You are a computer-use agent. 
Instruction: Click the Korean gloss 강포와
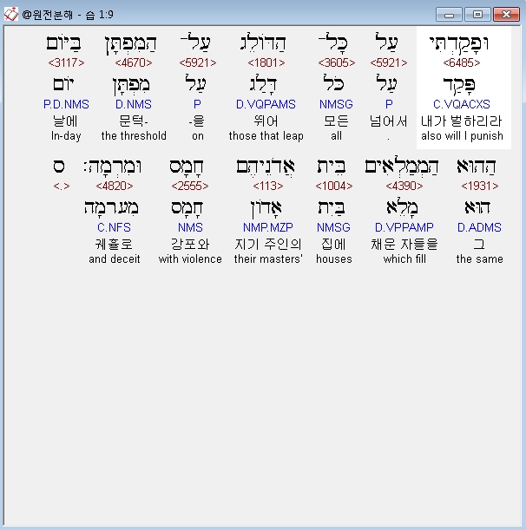click(190, 244)
